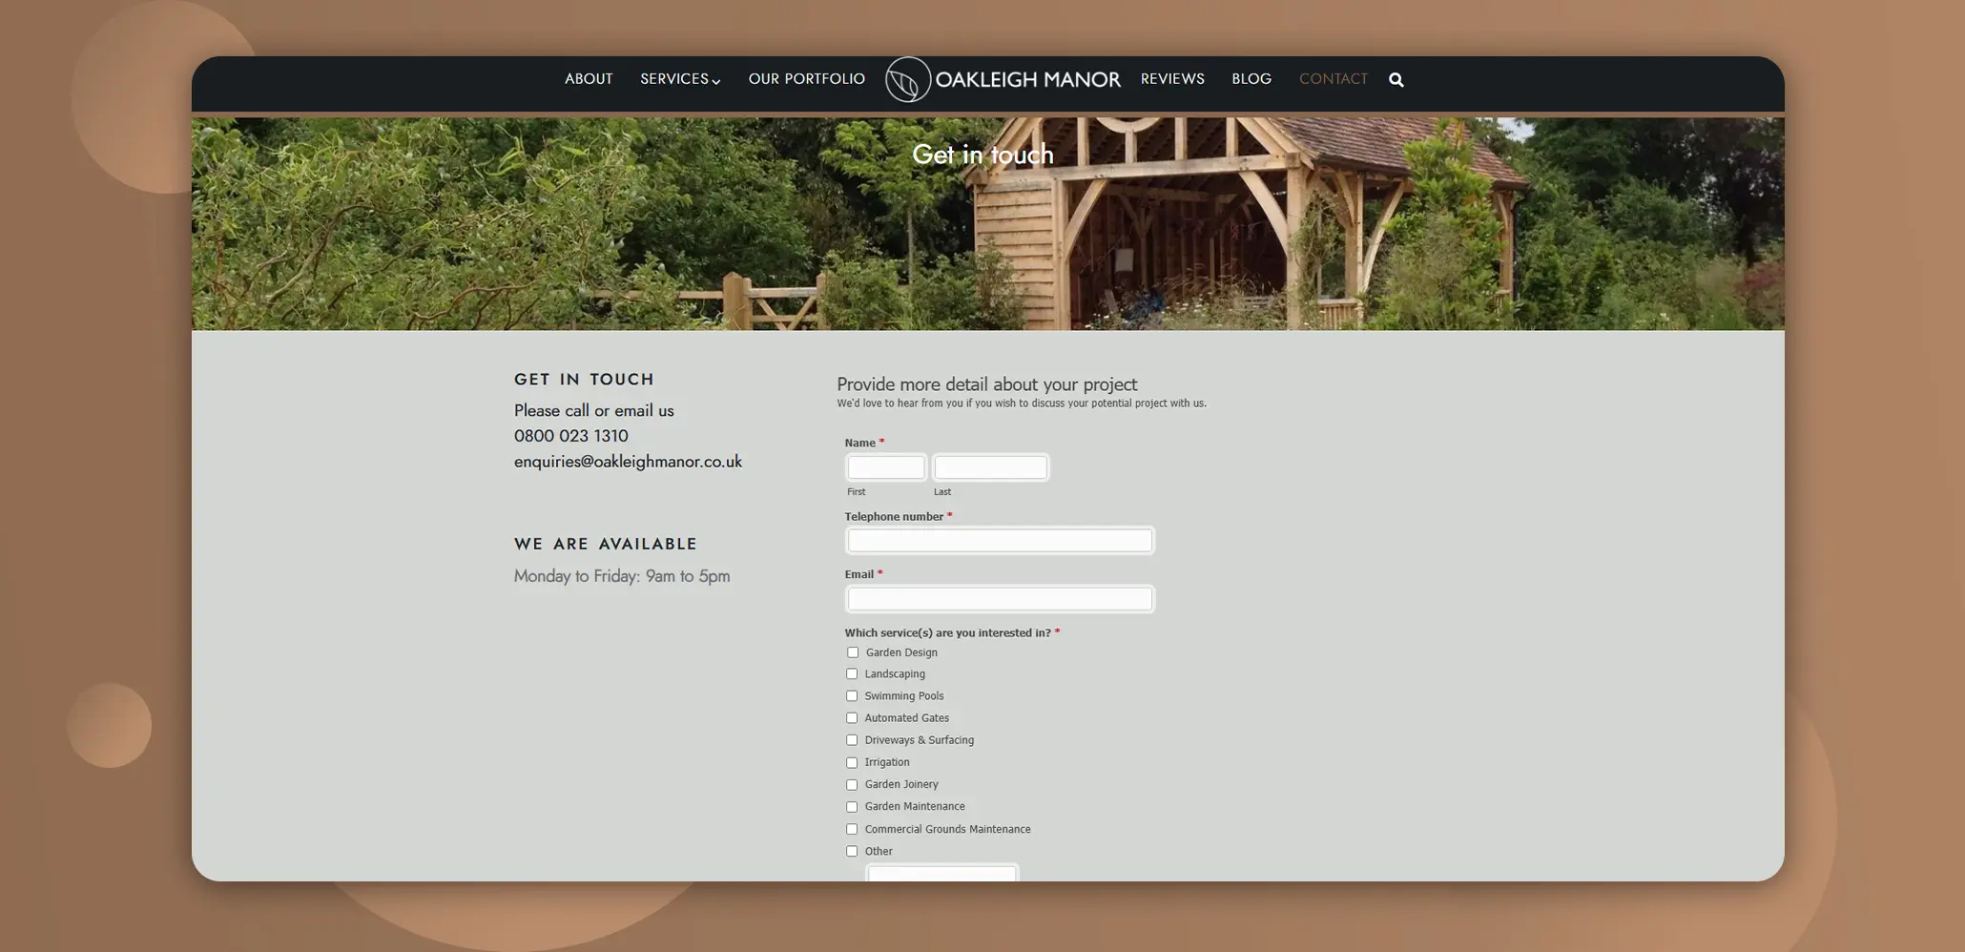The image size is (1965, 952).
Task: Click the Oakleigh Manor leaf logo
Action: (x=907, y=80)
